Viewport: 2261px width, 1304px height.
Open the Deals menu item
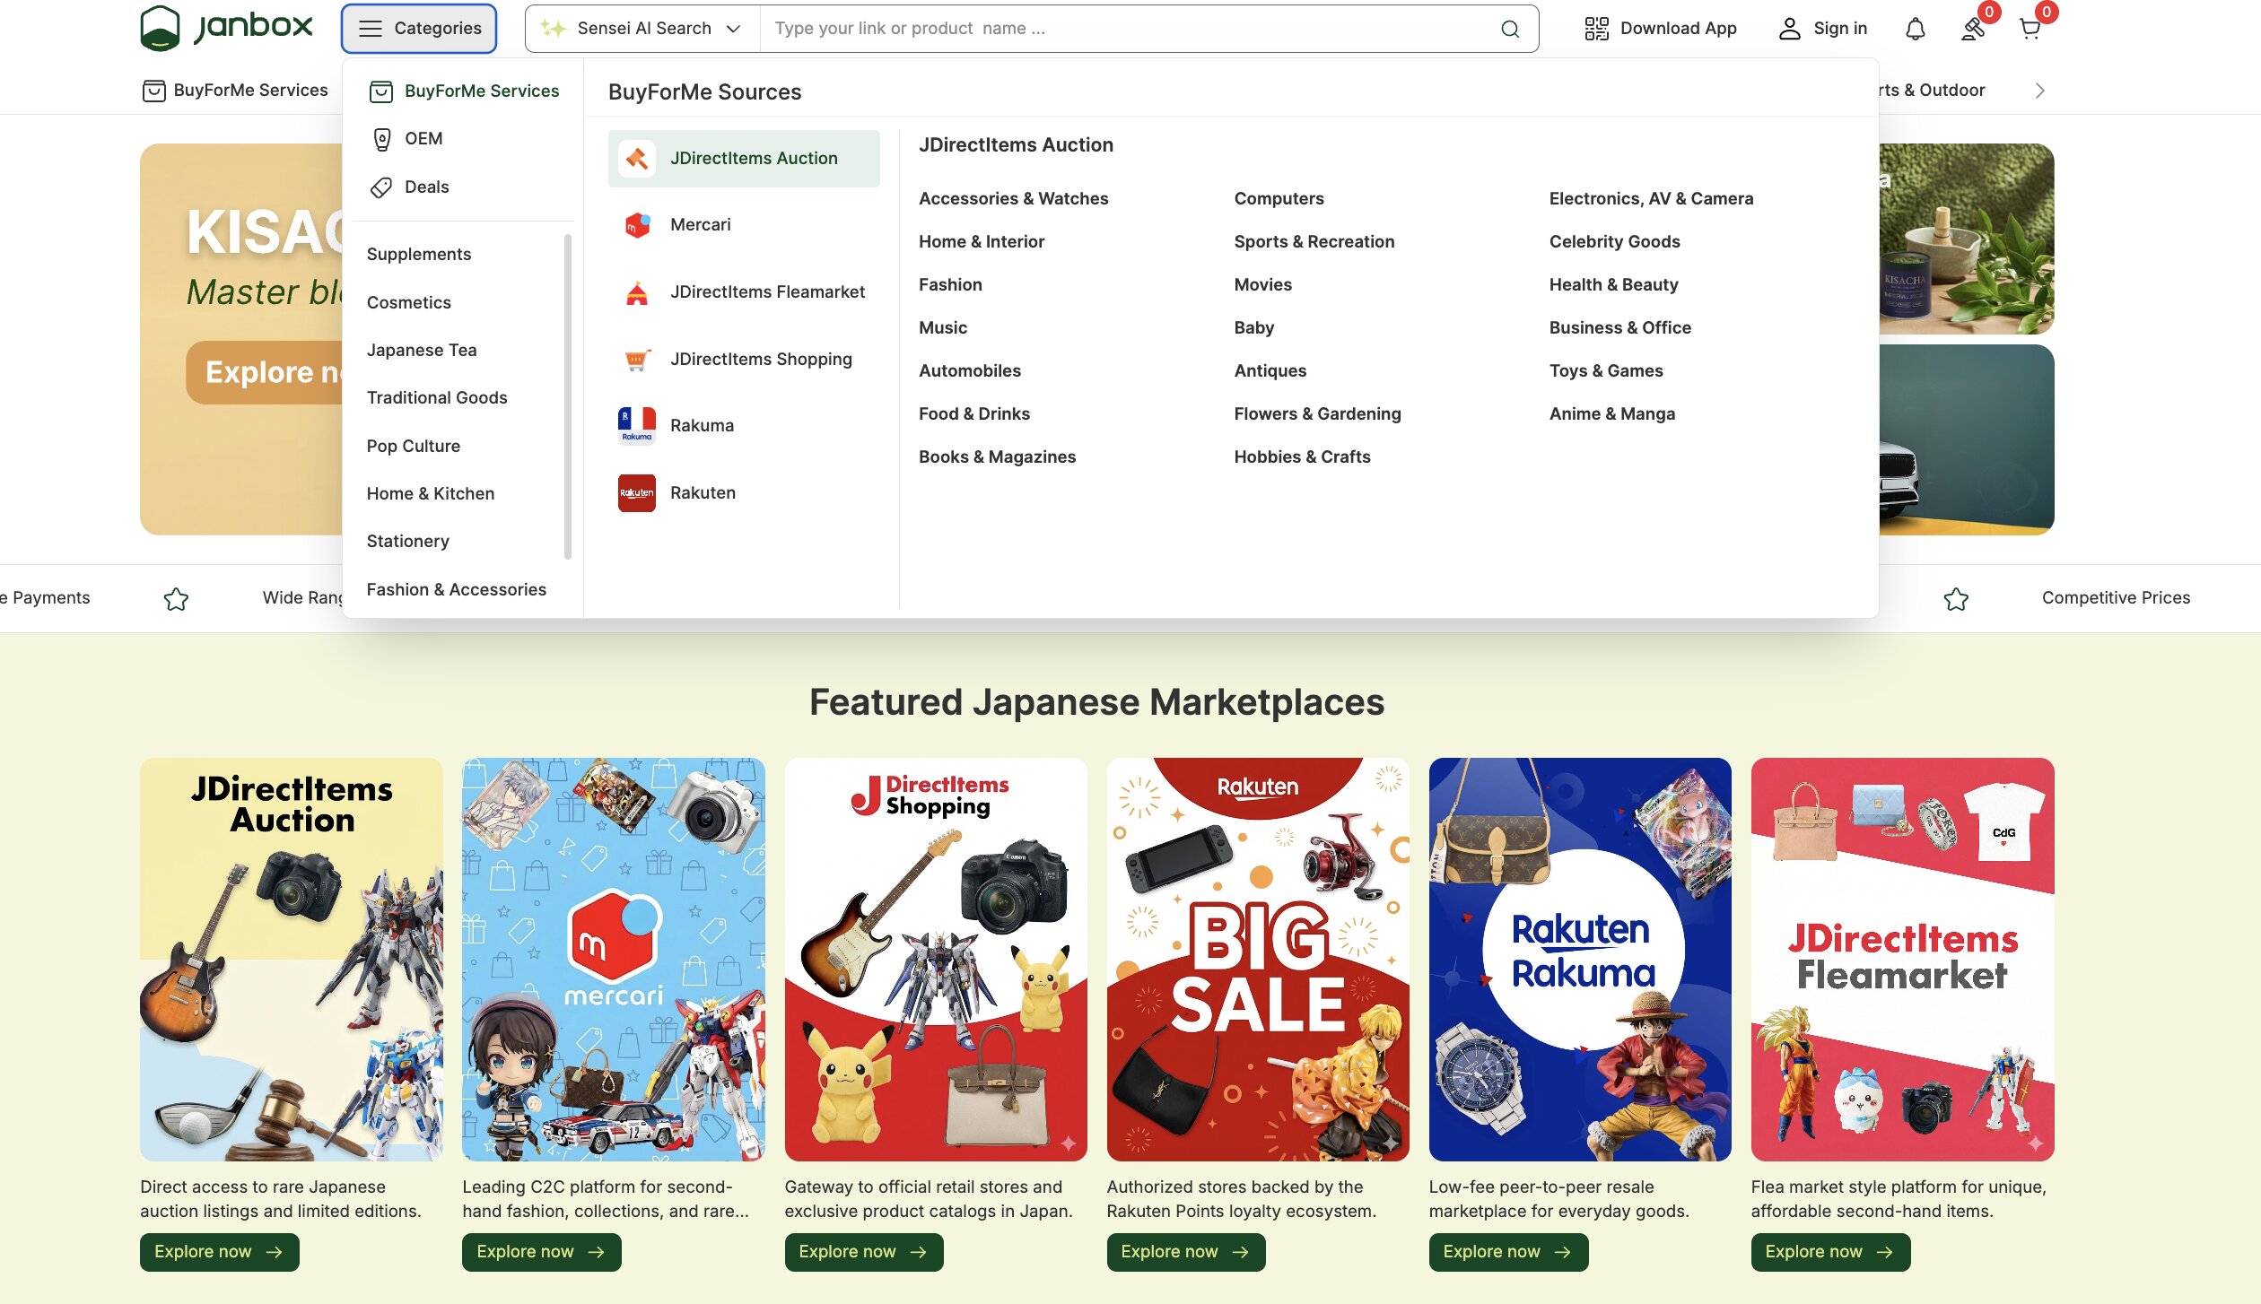[x=427, y=187]
